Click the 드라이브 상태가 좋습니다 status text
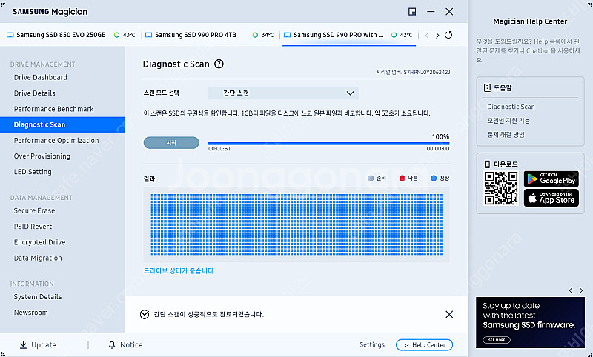The height and width of the screenshot is (357, 593). [179, 271]
